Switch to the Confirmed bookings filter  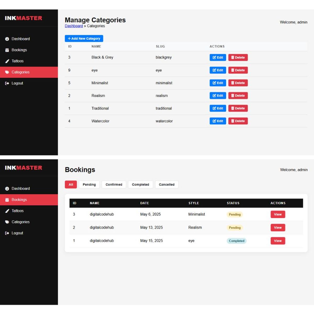(x=114, y=184)
